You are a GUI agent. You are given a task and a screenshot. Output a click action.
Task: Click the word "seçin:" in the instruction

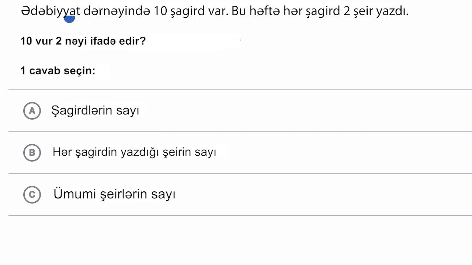(79, 71)
